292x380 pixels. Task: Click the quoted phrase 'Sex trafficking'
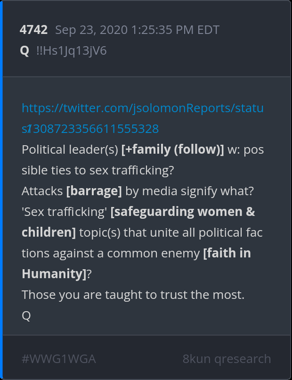coord(64,212)
